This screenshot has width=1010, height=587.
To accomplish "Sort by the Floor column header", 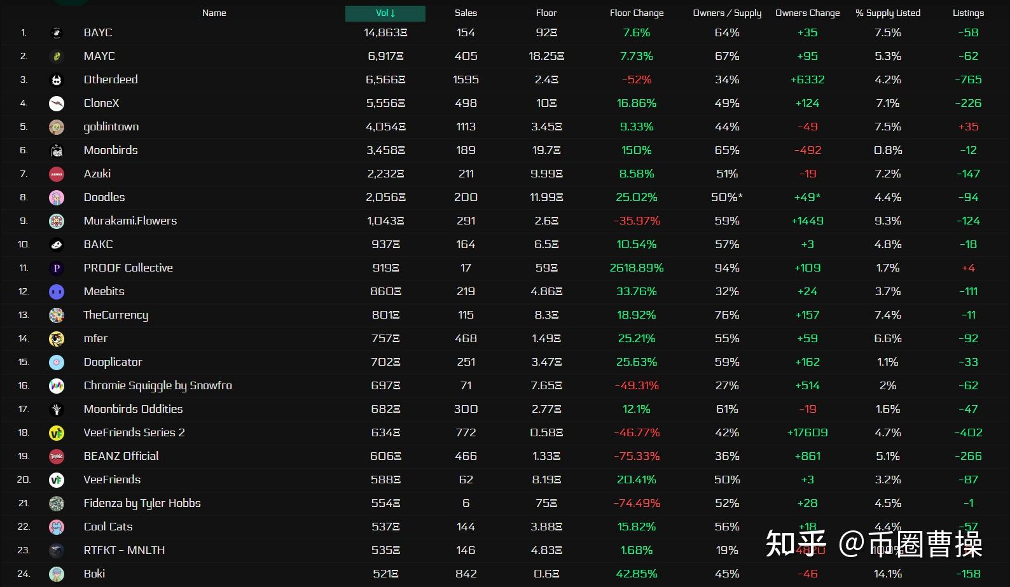I will coord(546,13).
